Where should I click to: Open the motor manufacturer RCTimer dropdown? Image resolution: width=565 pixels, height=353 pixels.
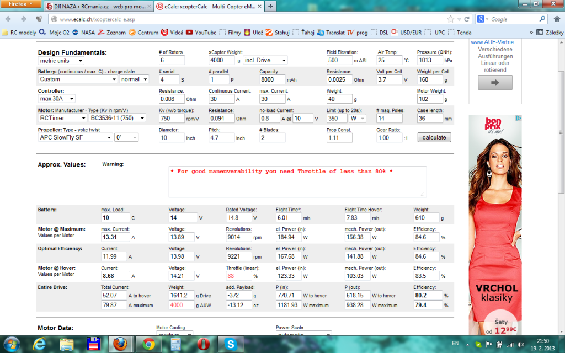(62, 118)
